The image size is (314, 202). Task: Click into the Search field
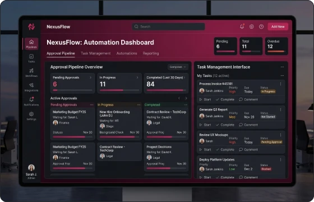168,26
